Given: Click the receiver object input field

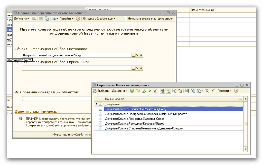Looking at the screenshot, I should pos(77,68).
